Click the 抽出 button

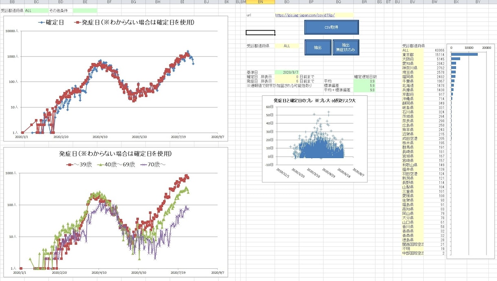pyautogui.click(x=317, y=47)
